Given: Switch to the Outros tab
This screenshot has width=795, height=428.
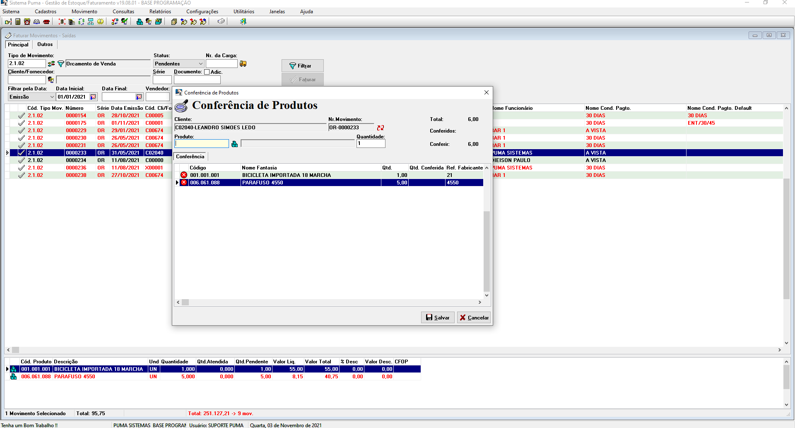Looking at the screenshot, I should [45, 44].
